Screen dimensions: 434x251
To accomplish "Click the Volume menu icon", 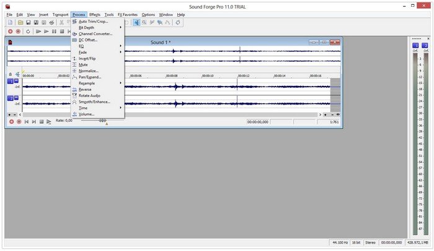I will (x=74, y=114).
